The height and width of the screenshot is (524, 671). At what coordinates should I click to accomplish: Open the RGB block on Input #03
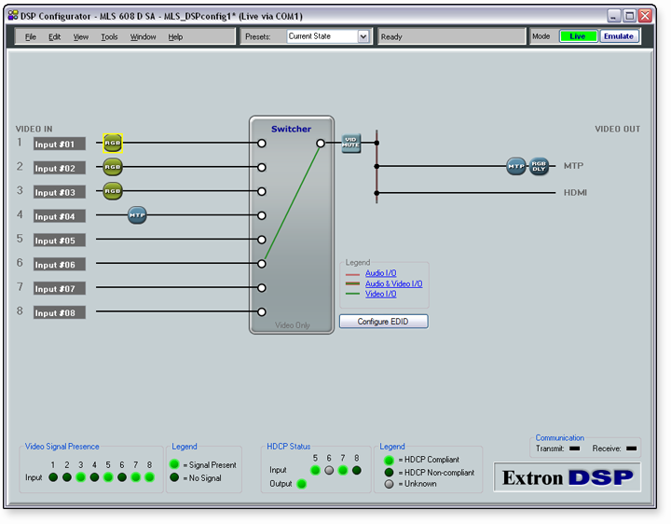113,191
